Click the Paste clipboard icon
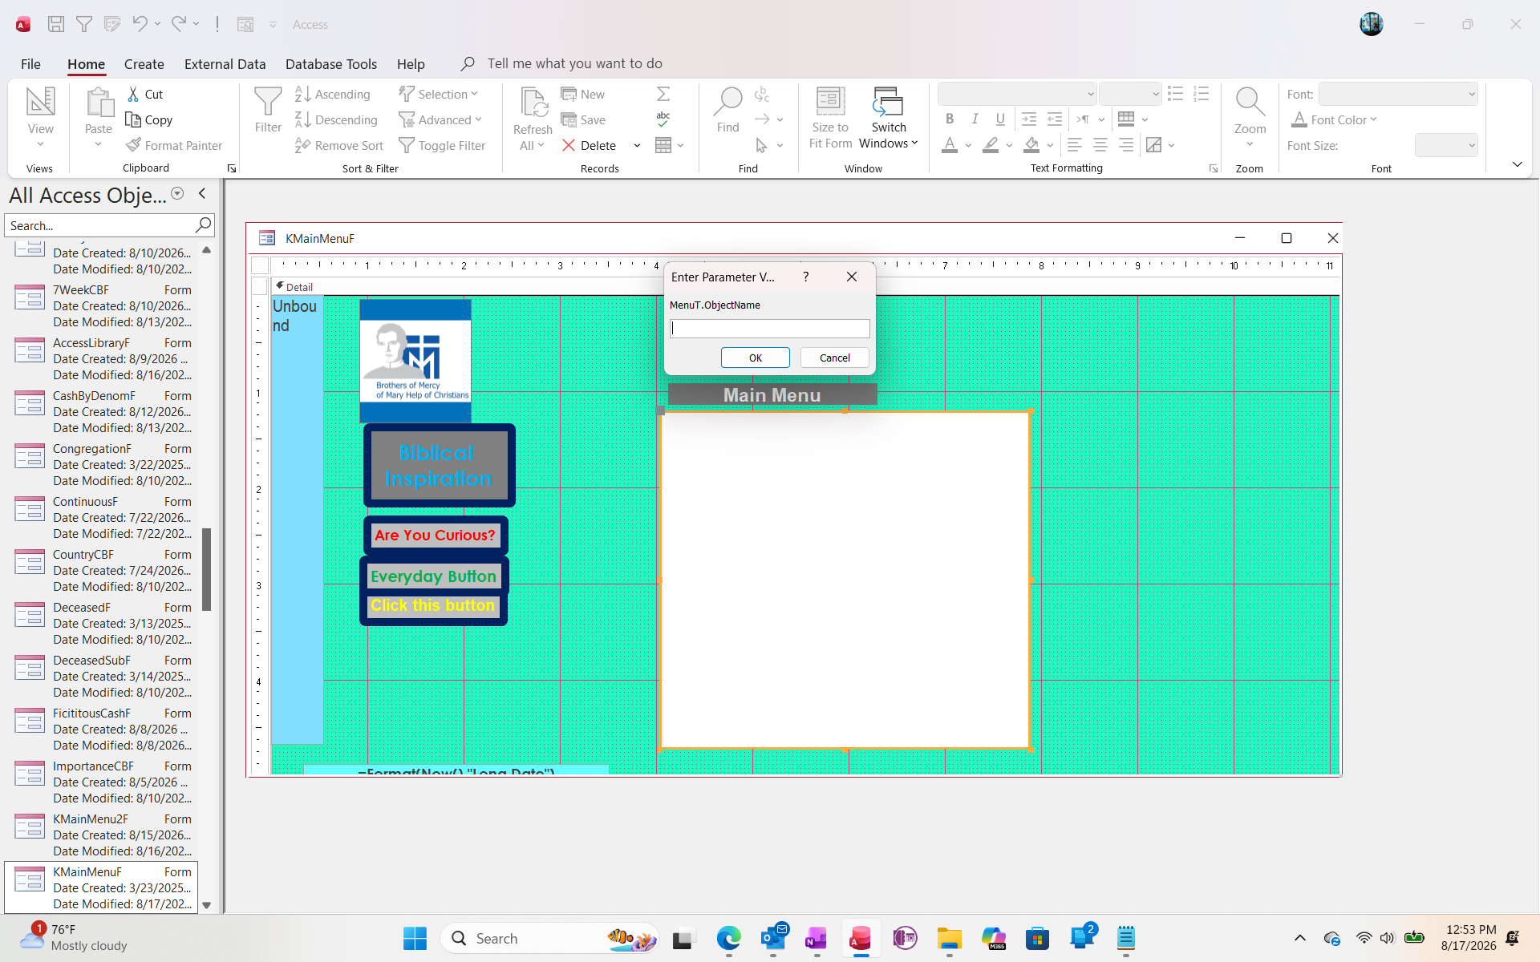The image size is (1540, 962). pos(99,103)
